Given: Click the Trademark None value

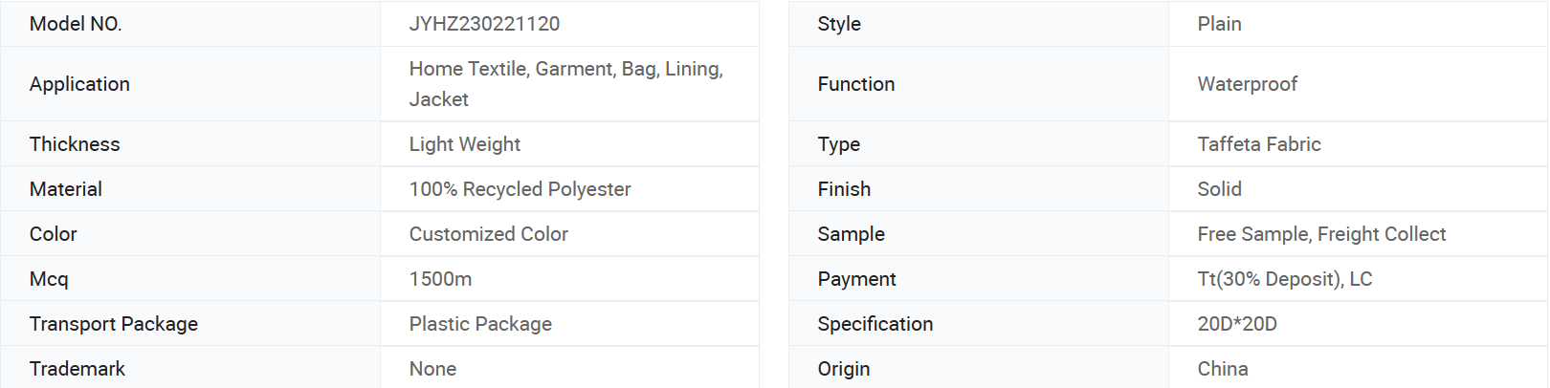Looking at the screenshot, I should (x=432, y=369).
